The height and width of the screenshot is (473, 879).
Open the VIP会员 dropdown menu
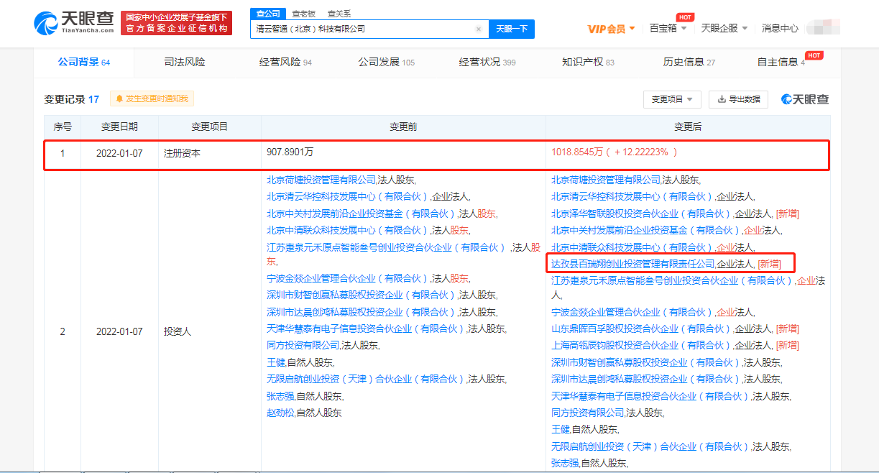click(611, 29)
